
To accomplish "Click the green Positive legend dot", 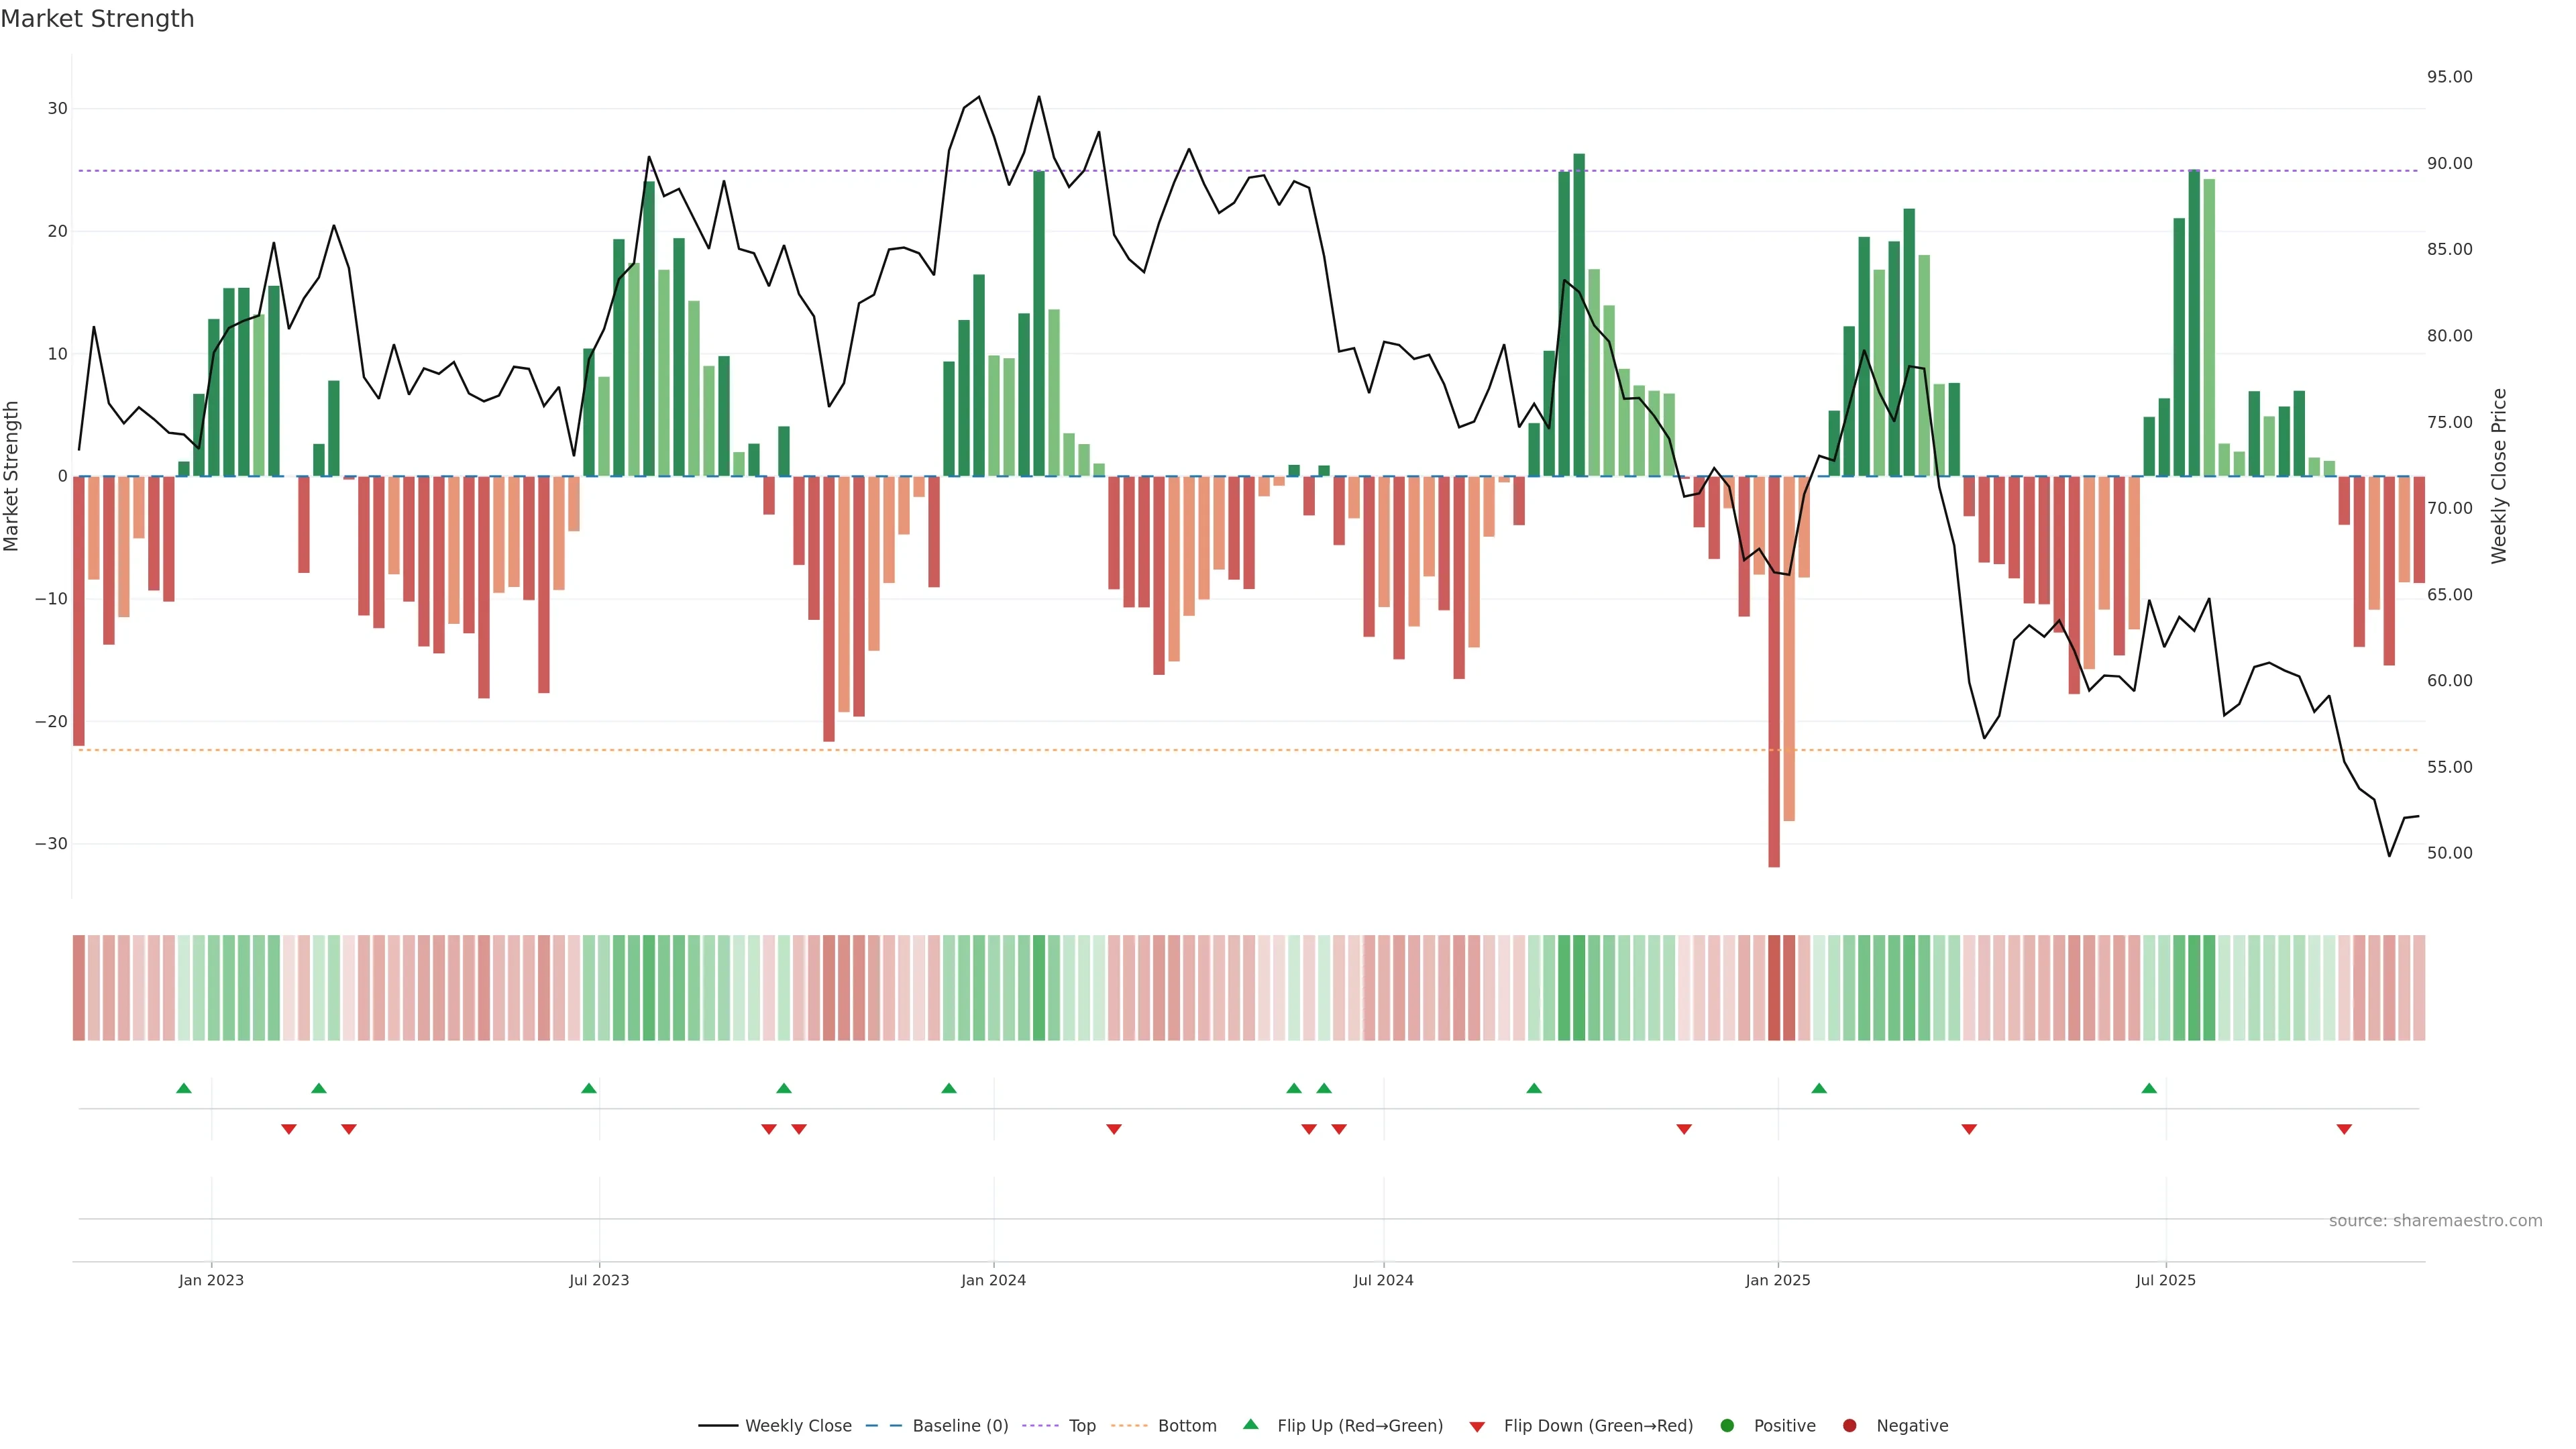I will (x=1727, y=1426).
